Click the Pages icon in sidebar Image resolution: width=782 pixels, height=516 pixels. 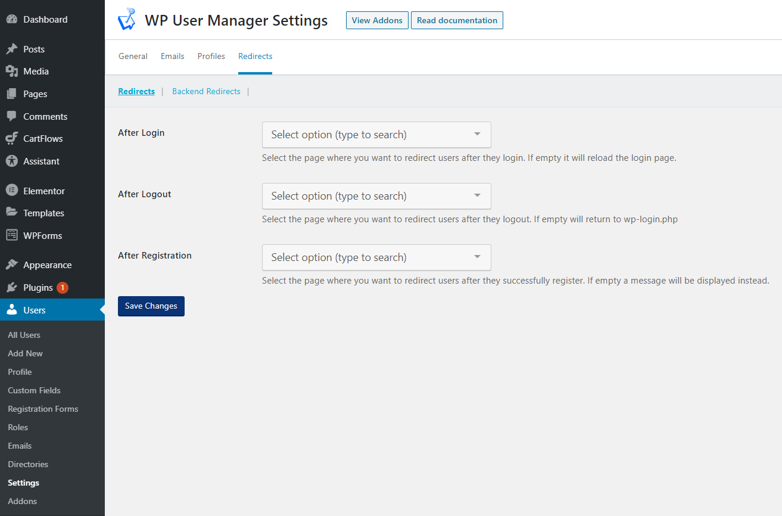[x=12, y=94]
